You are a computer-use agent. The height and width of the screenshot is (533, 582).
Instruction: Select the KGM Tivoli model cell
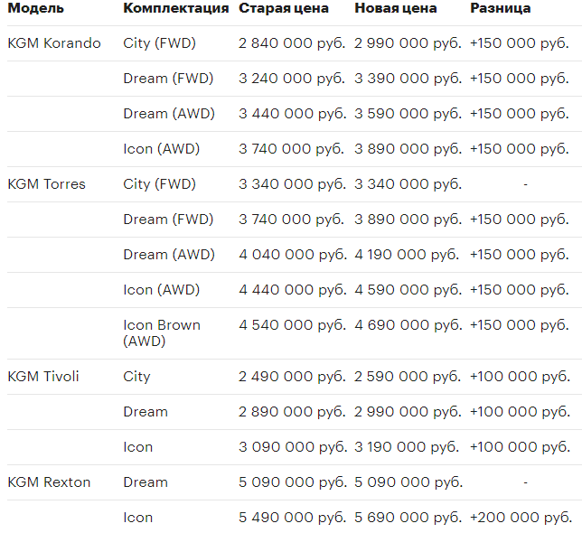click(x=43, y=377)
